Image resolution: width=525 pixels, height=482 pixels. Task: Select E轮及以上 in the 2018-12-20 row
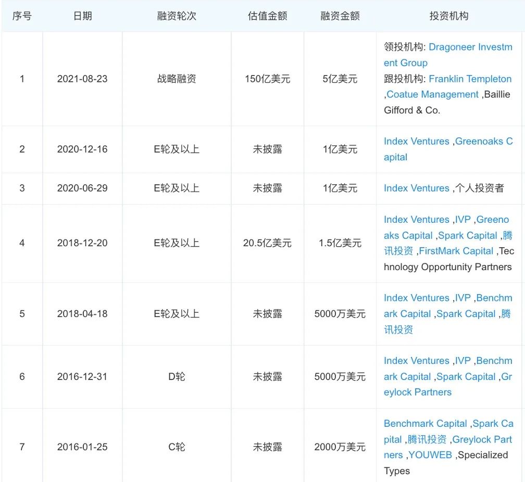pos(177,243)
